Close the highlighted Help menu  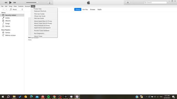click(33, 6)
